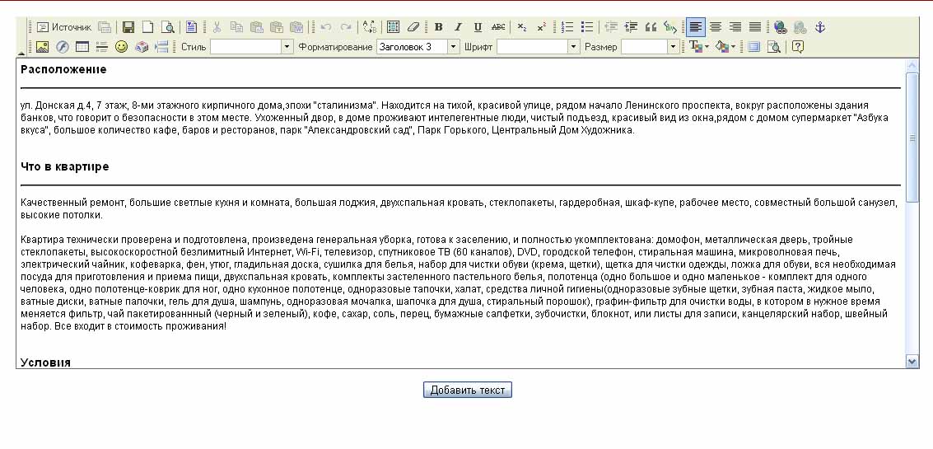
Task: Toggle underline formatting
Action: pos(478,27)
